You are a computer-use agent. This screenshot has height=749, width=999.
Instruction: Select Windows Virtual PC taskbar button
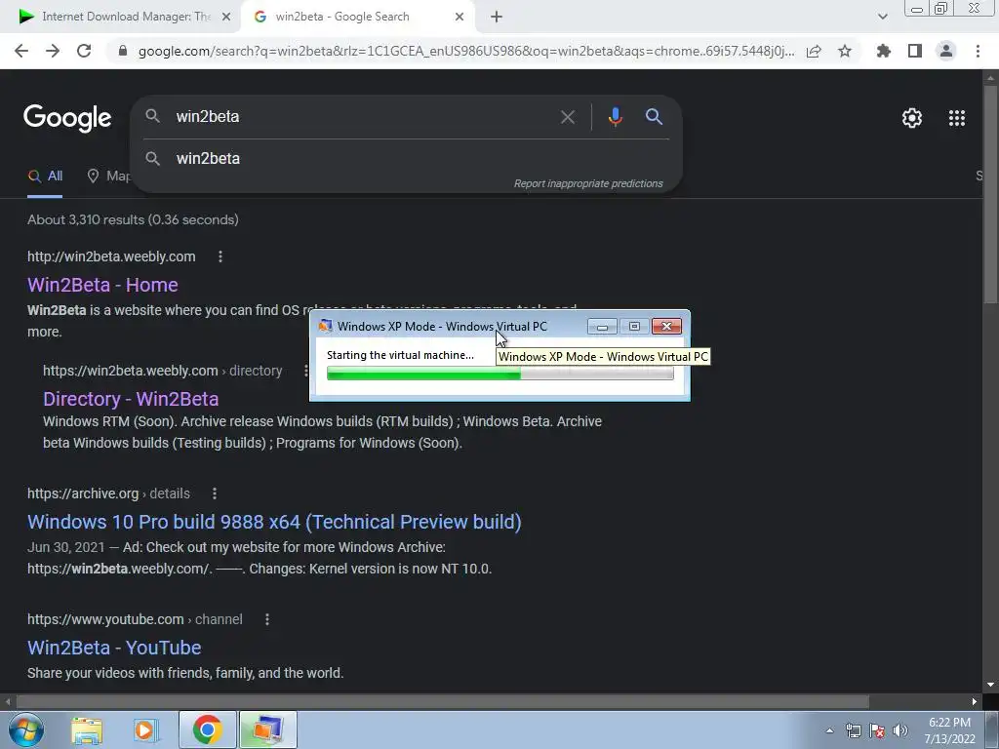[x=268, y=729]
